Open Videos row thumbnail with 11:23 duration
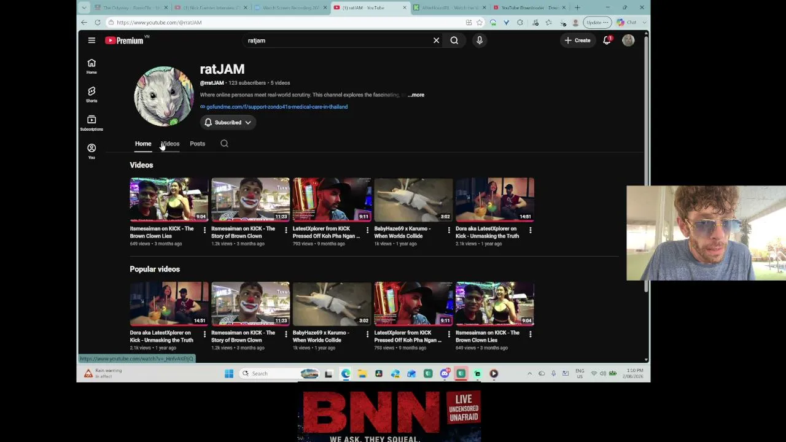This screenshot has height=442, width=786. pyautogui.click(x=251, y=200)
